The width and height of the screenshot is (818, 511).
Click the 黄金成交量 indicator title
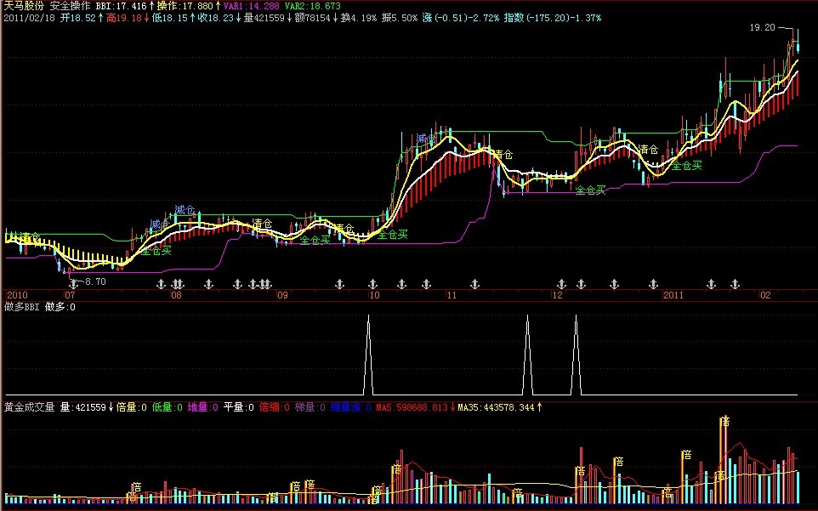coord(29,407)
